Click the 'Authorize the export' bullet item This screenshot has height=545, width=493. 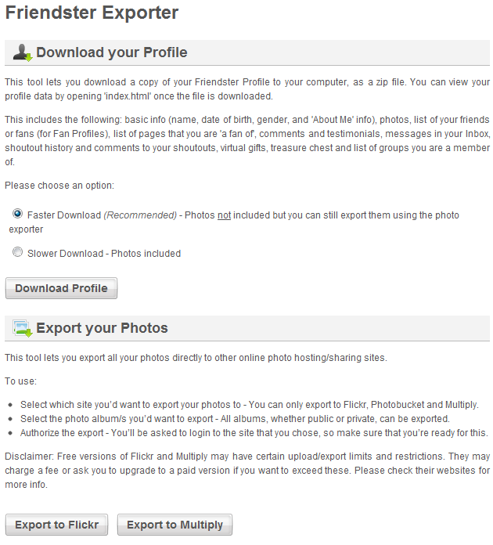(x=254, y=433)
